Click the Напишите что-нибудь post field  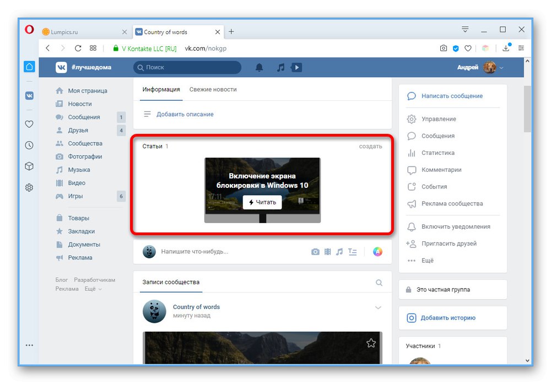pos(195,252)
